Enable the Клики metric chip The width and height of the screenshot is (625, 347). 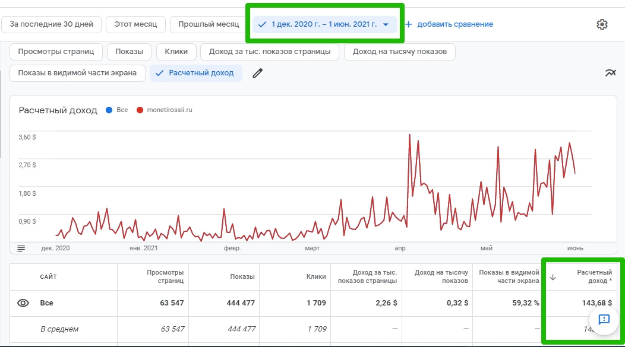(x=176, y=52)
